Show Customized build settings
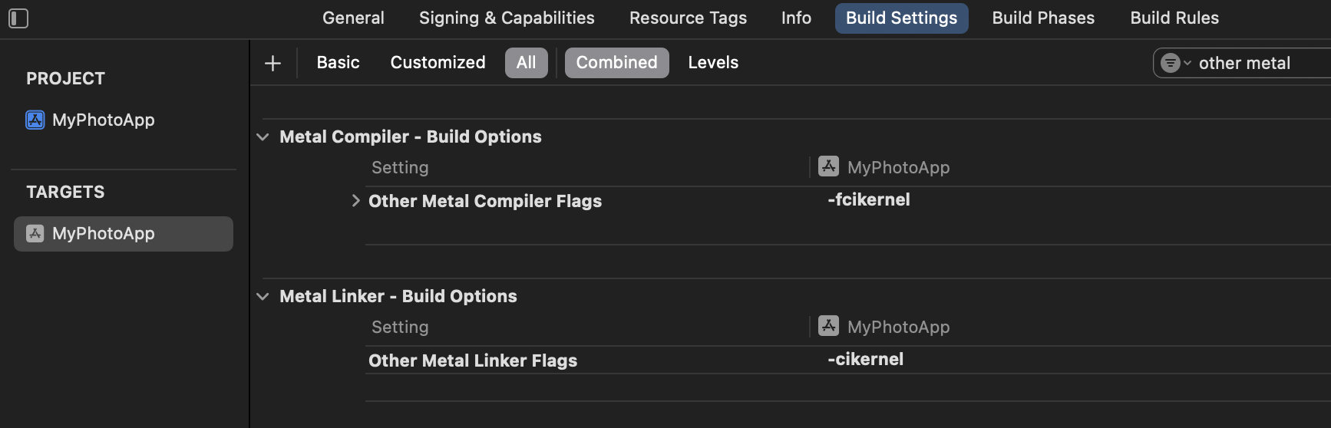1331x428 pixels. (438, 63)
